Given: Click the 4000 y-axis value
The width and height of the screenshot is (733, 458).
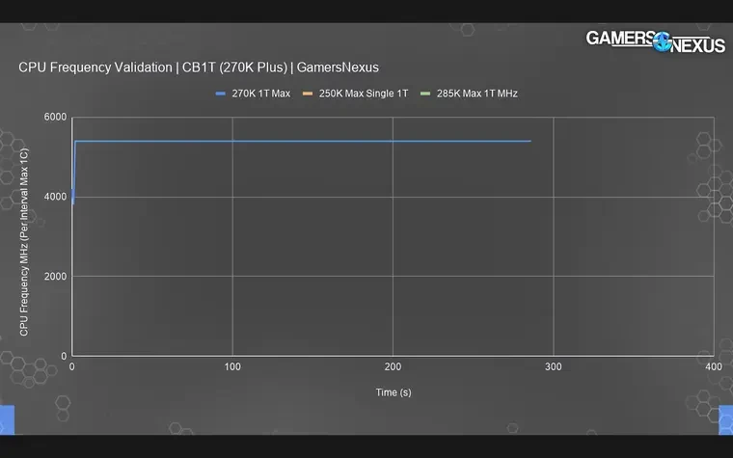Looking at the screenshot, I should (55, 197).
